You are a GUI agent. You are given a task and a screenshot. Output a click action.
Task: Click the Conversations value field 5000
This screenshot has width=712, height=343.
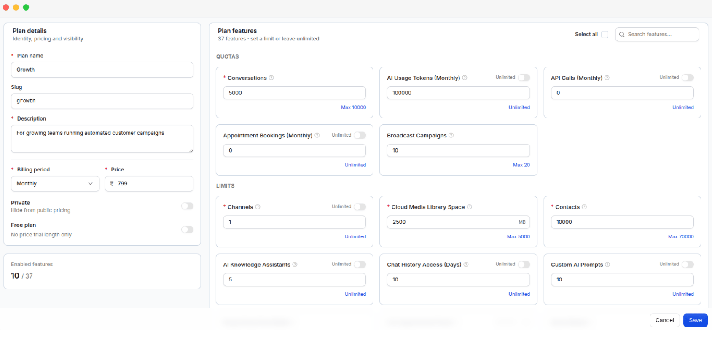(x=295, y=93)
